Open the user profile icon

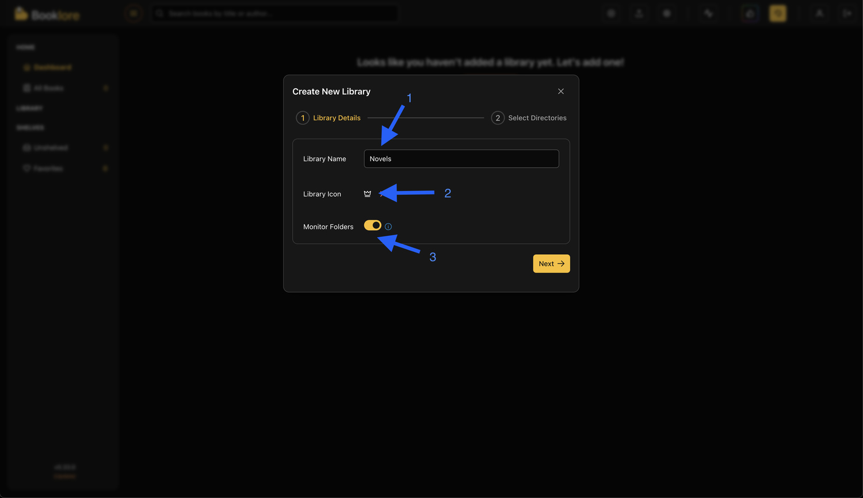[x=819, y=13]
